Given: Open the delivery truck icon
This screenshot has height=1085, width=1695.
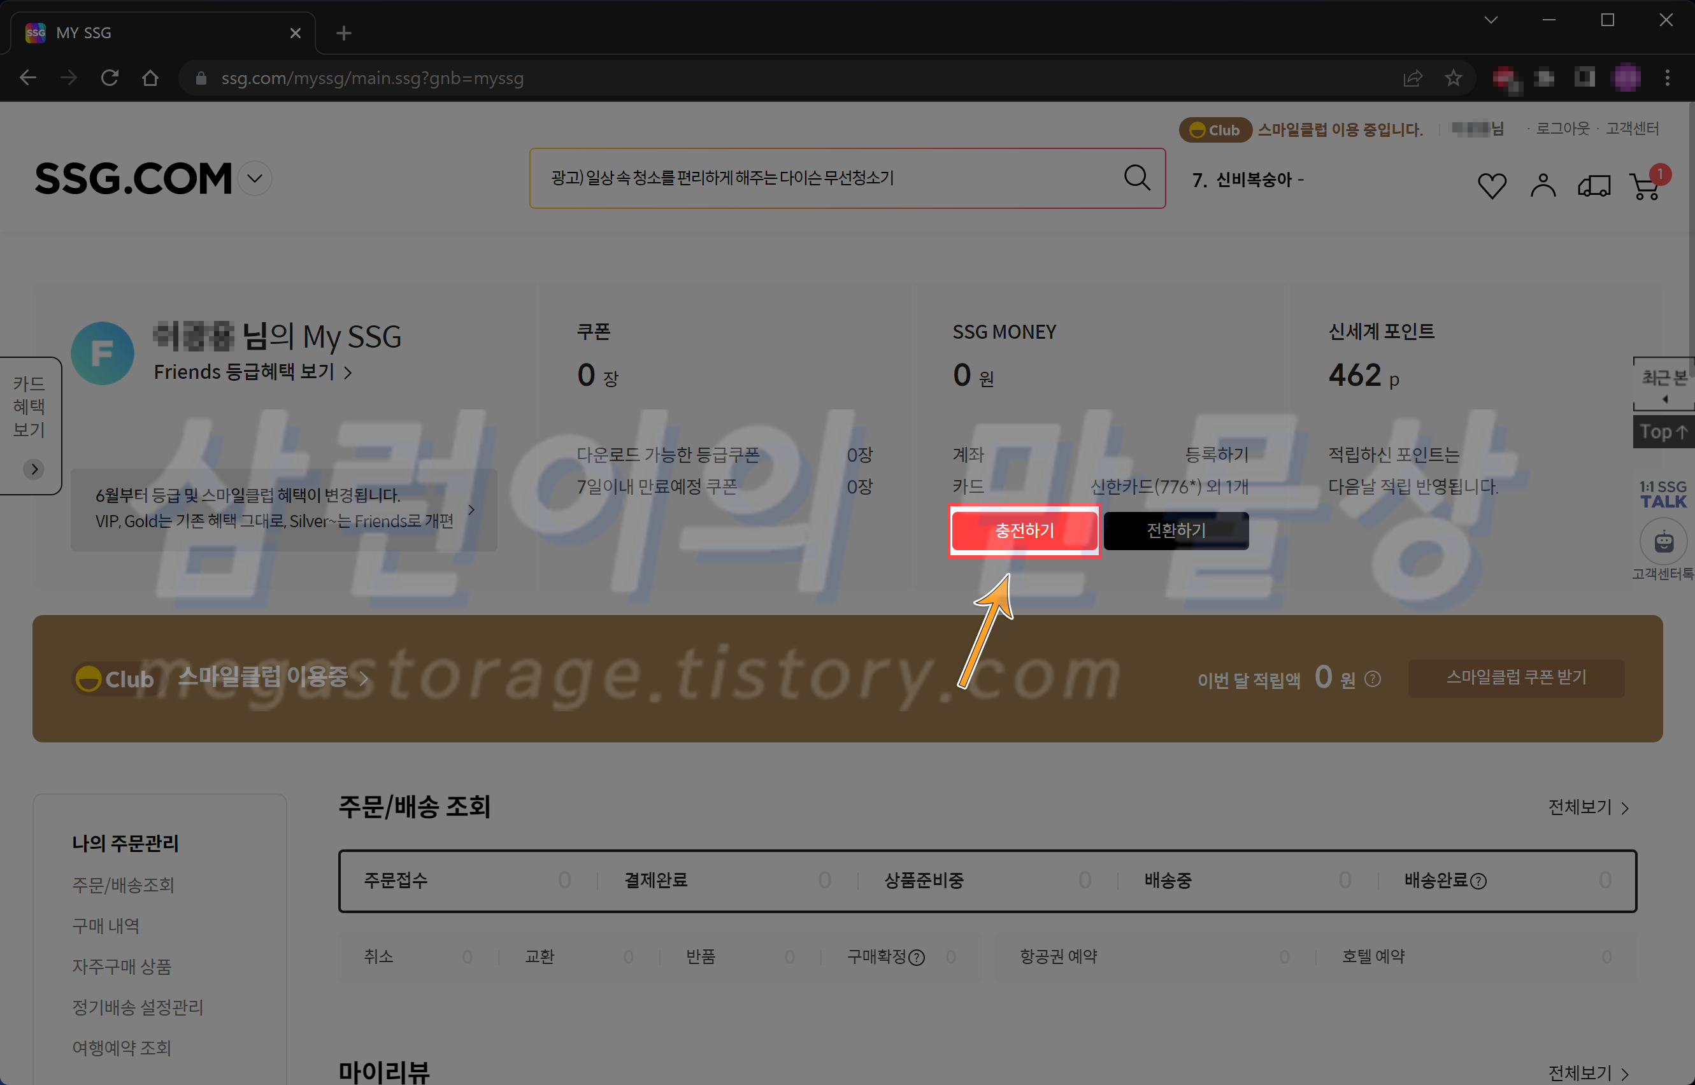Looking at the screenshot, I should (1594, 186).
